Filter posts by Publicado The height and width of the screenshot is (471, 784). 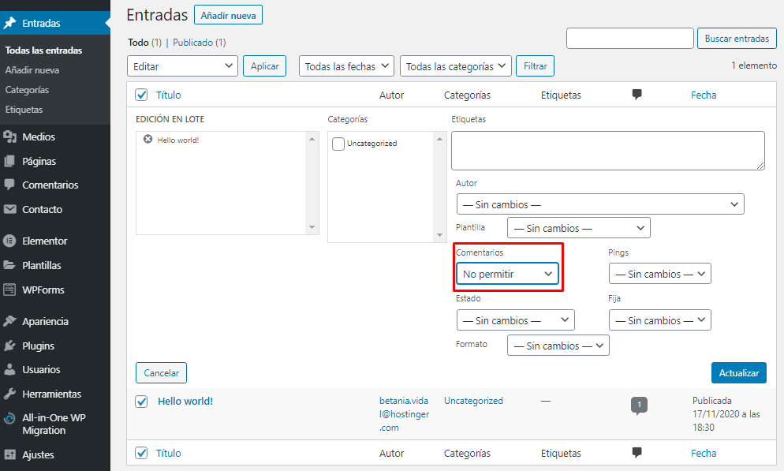[x=192, y=43]
